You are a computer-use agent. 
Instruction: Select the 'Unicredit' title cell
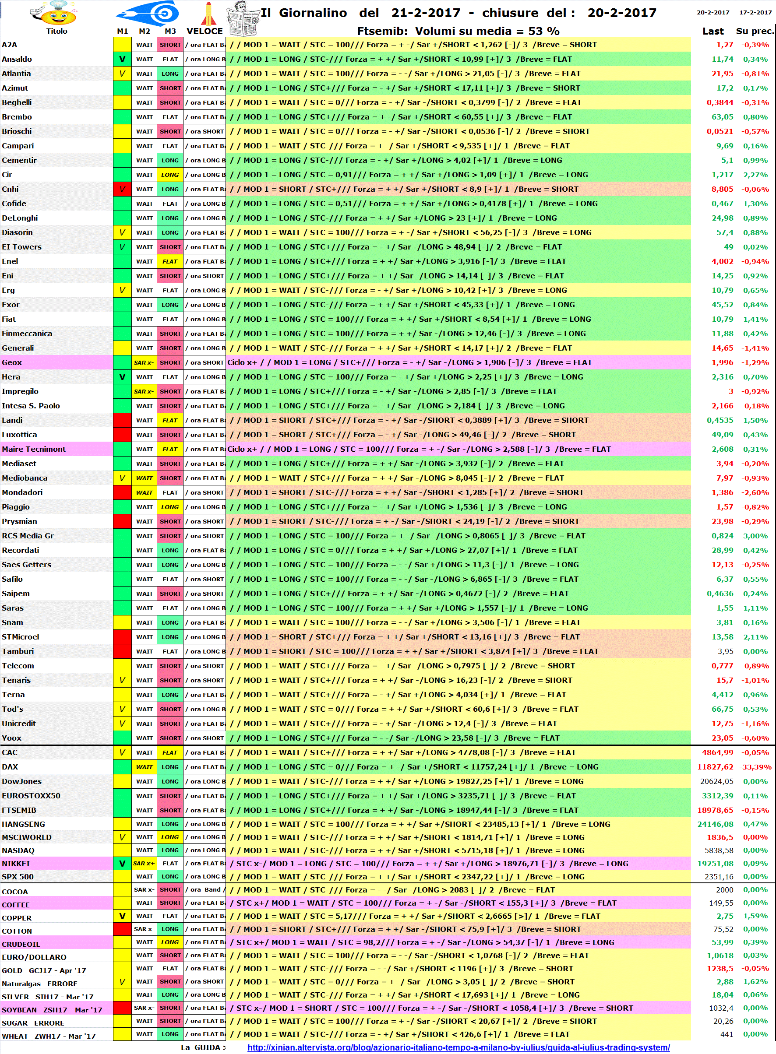pos(56,724)
